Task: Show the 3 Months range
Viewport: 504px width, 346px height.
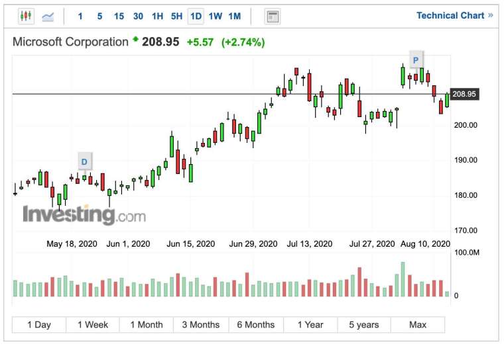Action: (x=201, y=325)
